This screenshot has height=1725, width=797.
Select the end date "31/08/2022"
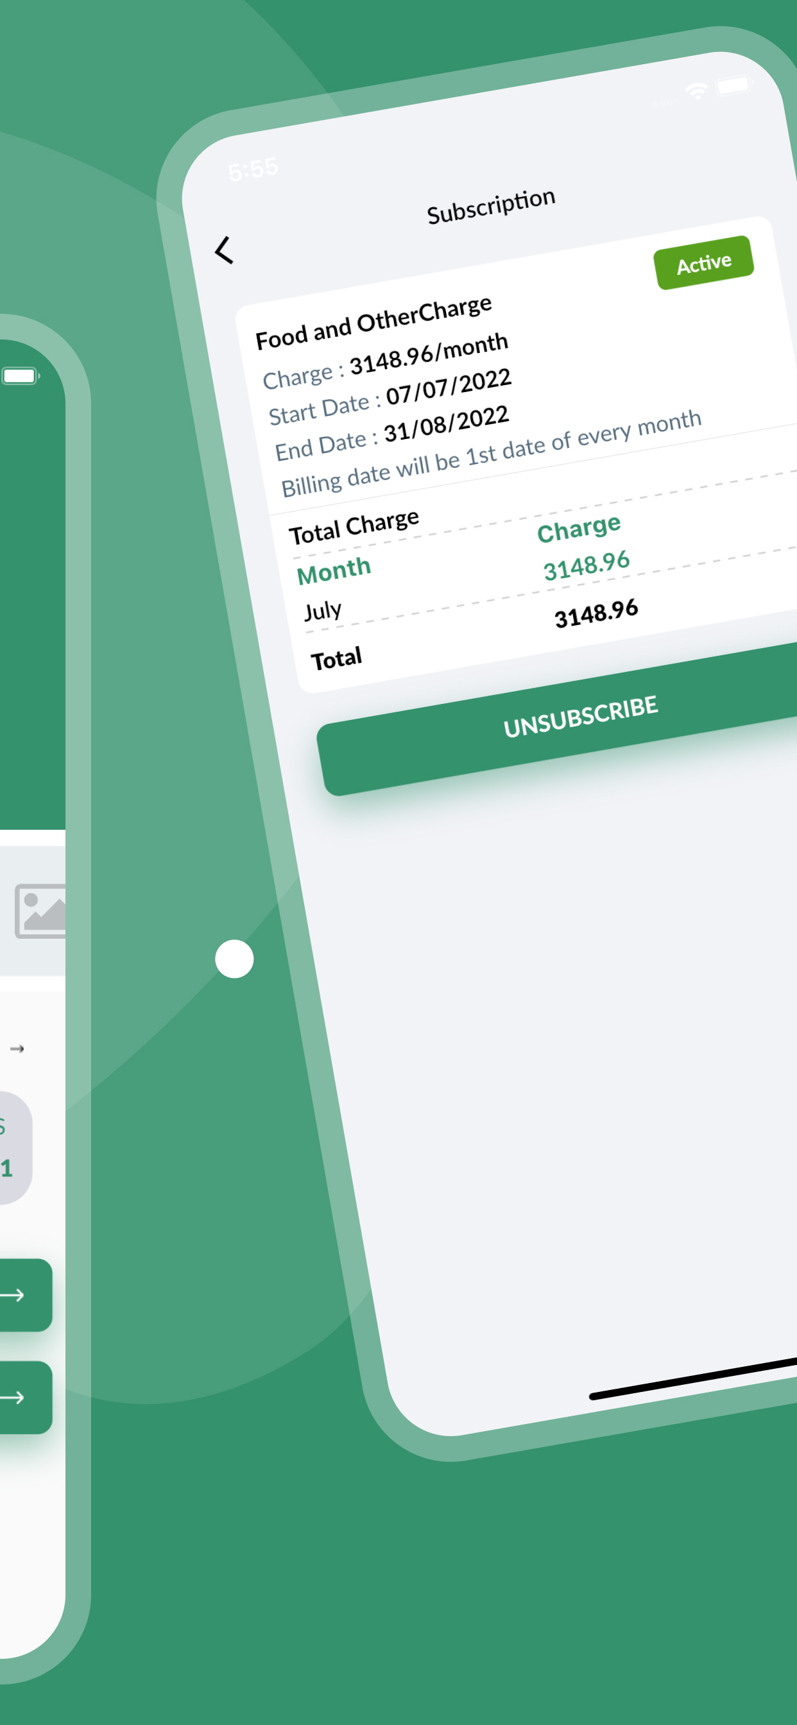click(x=447, y=424)
